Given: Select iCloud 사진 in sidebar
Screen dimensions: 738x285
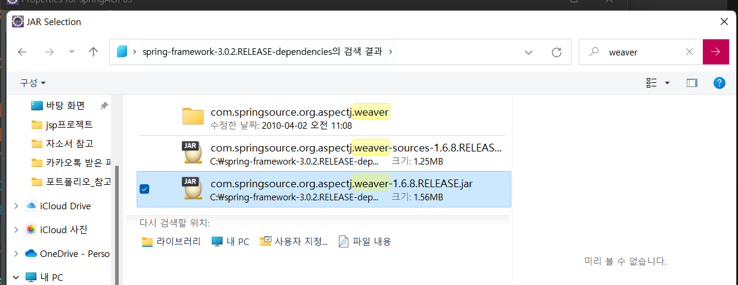Looking at the screenshot, I should point(57,230).
